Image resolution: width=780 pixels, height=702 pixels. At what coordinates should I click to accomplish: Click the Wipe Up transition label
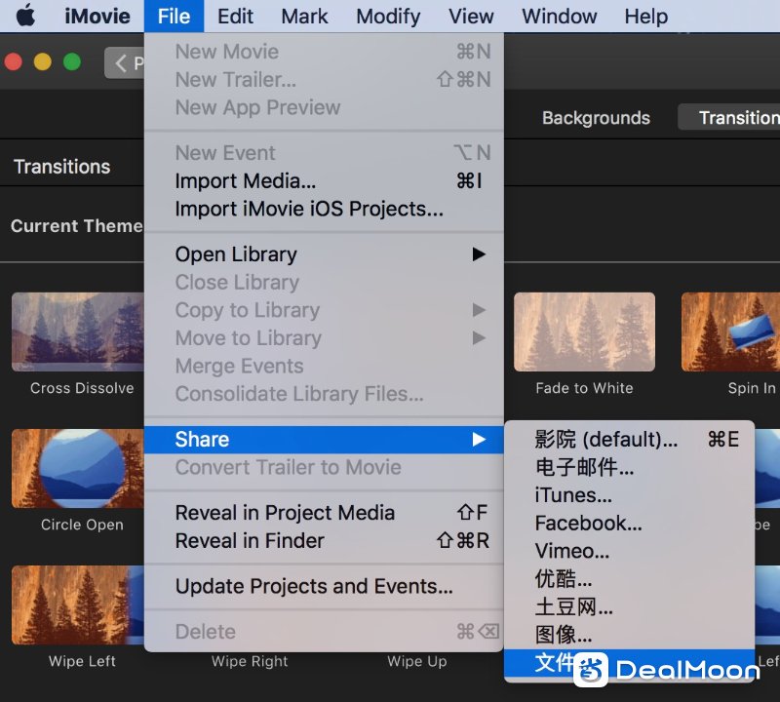pyautogui.click(x=417, y=661)
